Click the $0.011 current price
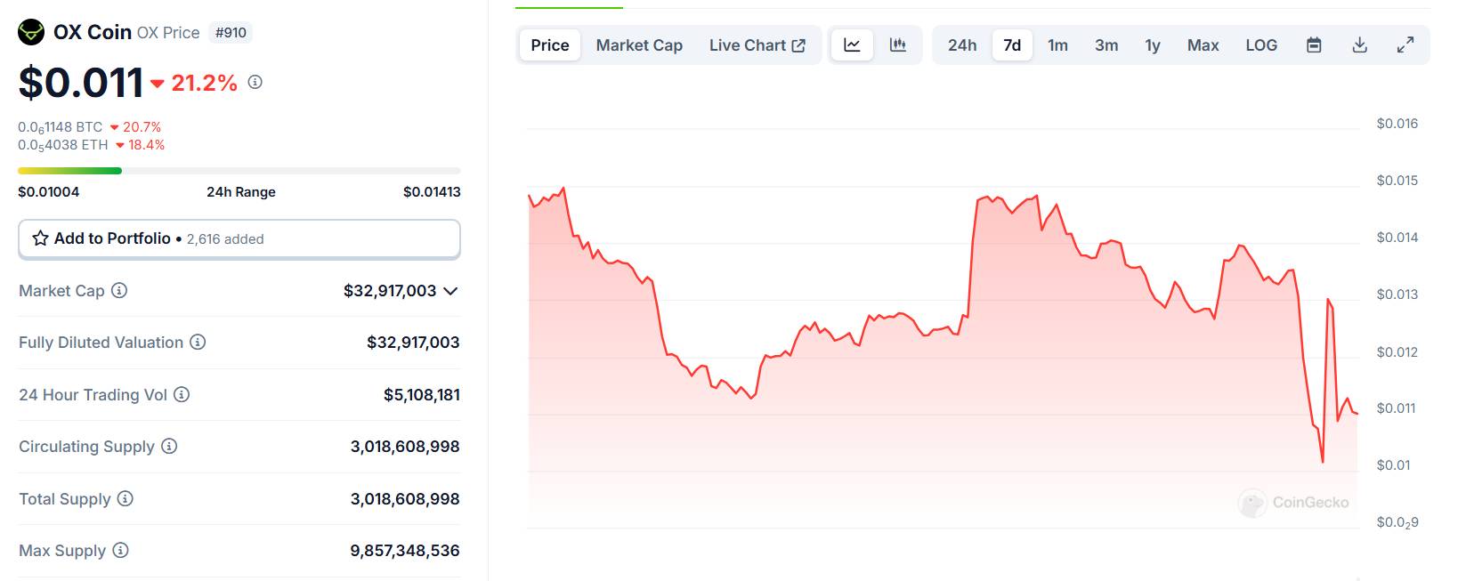The width and height of the screenshot is (1466, 581). pyautogui.click(x=81, y=83)
